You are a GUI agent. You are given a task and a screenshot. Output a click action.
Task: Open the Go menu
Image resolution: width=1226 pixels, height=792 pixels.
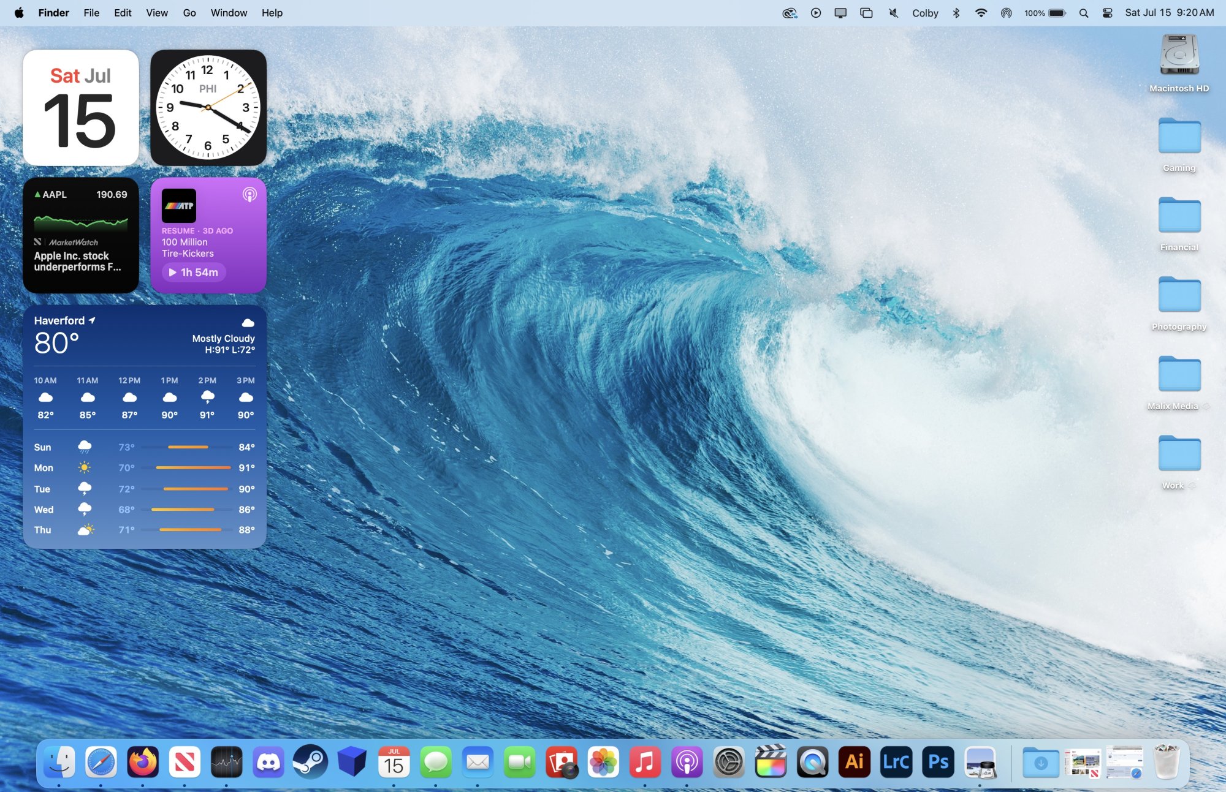pos(189,13)
